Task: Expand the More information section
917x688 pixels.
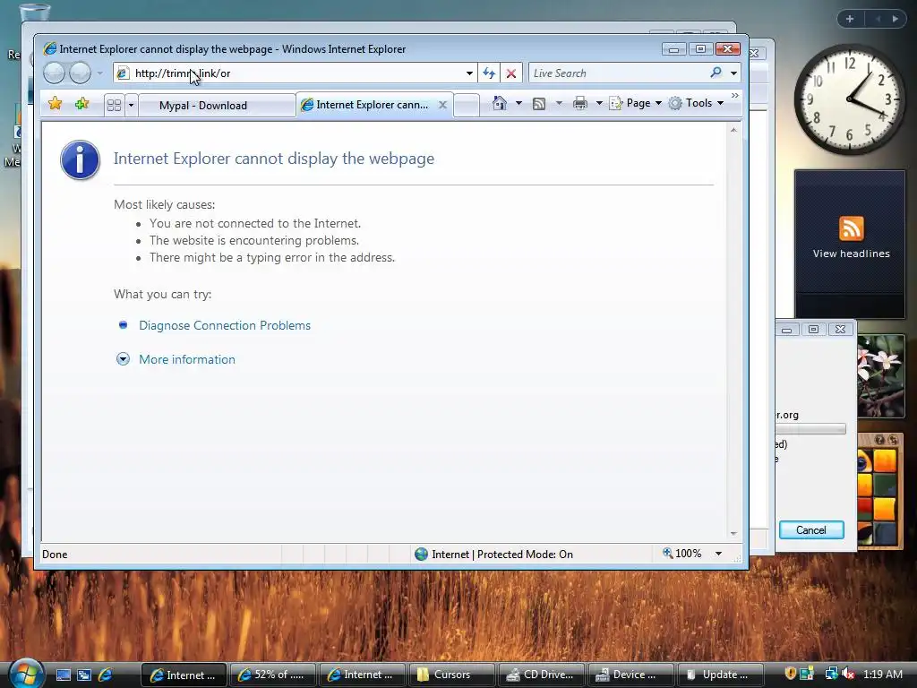Action: [187, 359]
